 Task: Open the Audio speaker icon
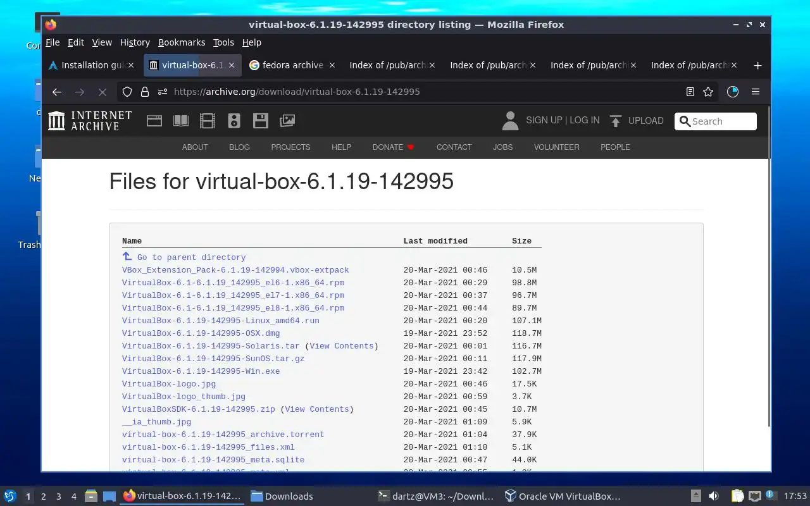tap(234, 121)
